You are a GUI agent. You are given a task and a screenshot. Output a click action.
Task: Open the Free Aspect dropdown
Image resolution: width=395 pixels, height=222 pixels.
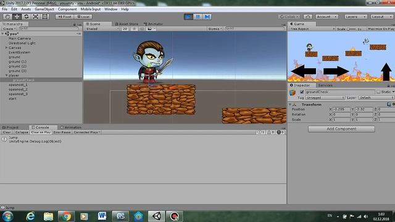point(312,29)
